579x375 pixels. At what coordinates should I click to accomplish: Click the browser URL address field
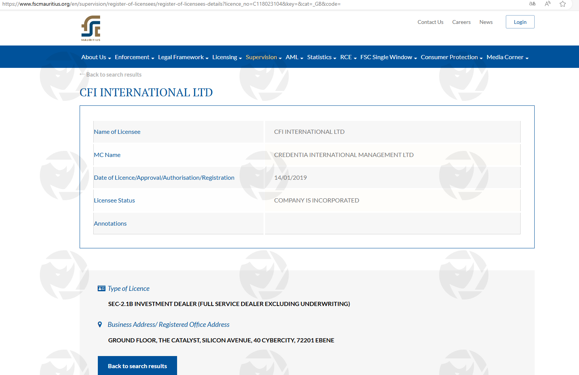point(228,4)
